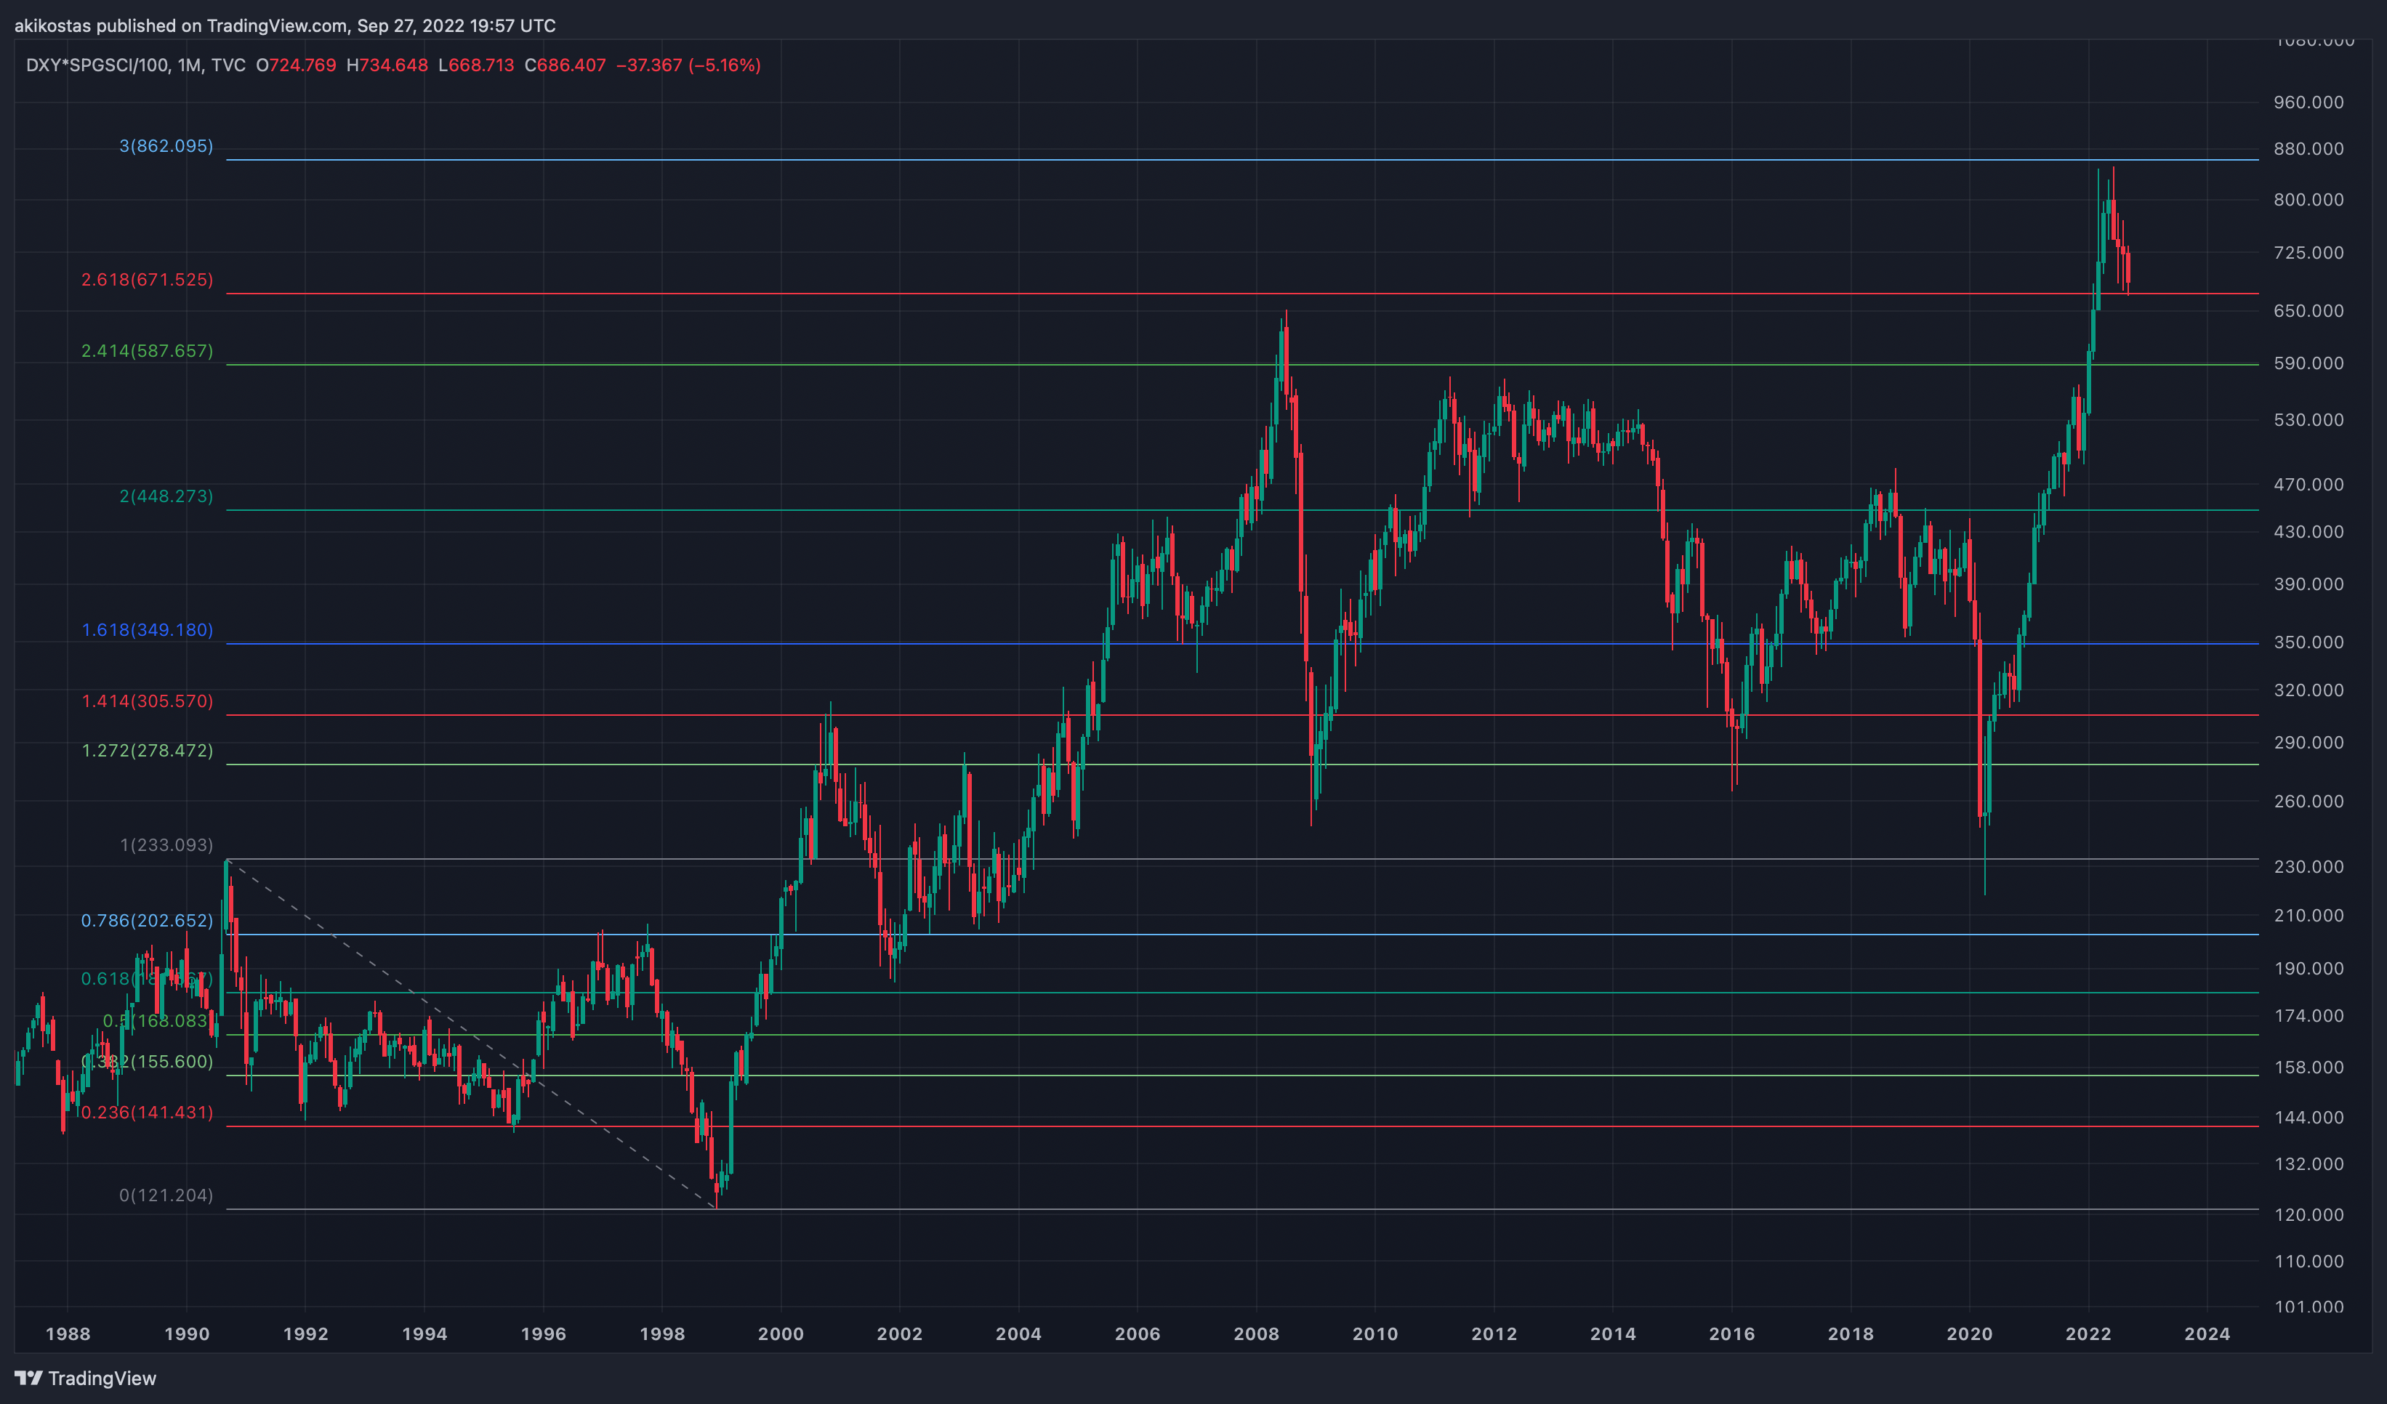Click the 650.000 price axis label
Screen dimensions: 2387x1404
pos(2308,310)
